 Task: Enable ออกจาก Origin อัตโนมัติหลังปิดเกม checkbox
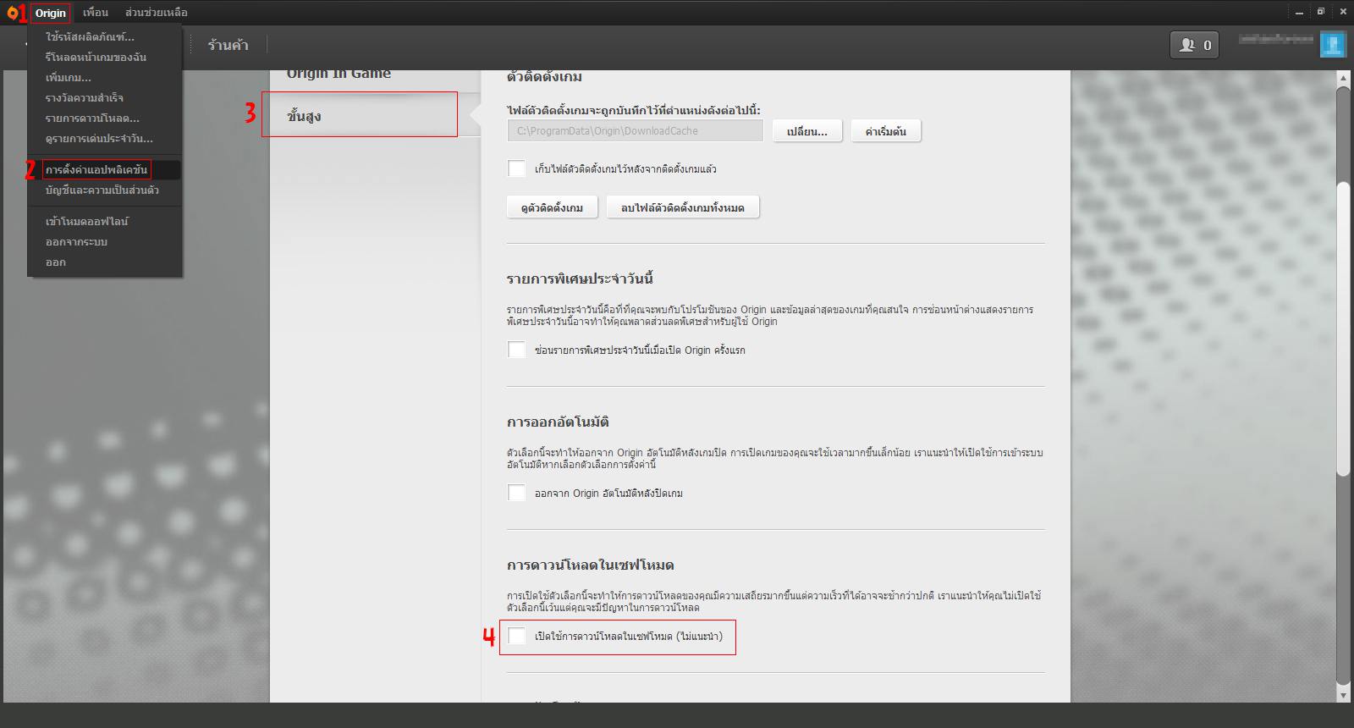[516, 493]
